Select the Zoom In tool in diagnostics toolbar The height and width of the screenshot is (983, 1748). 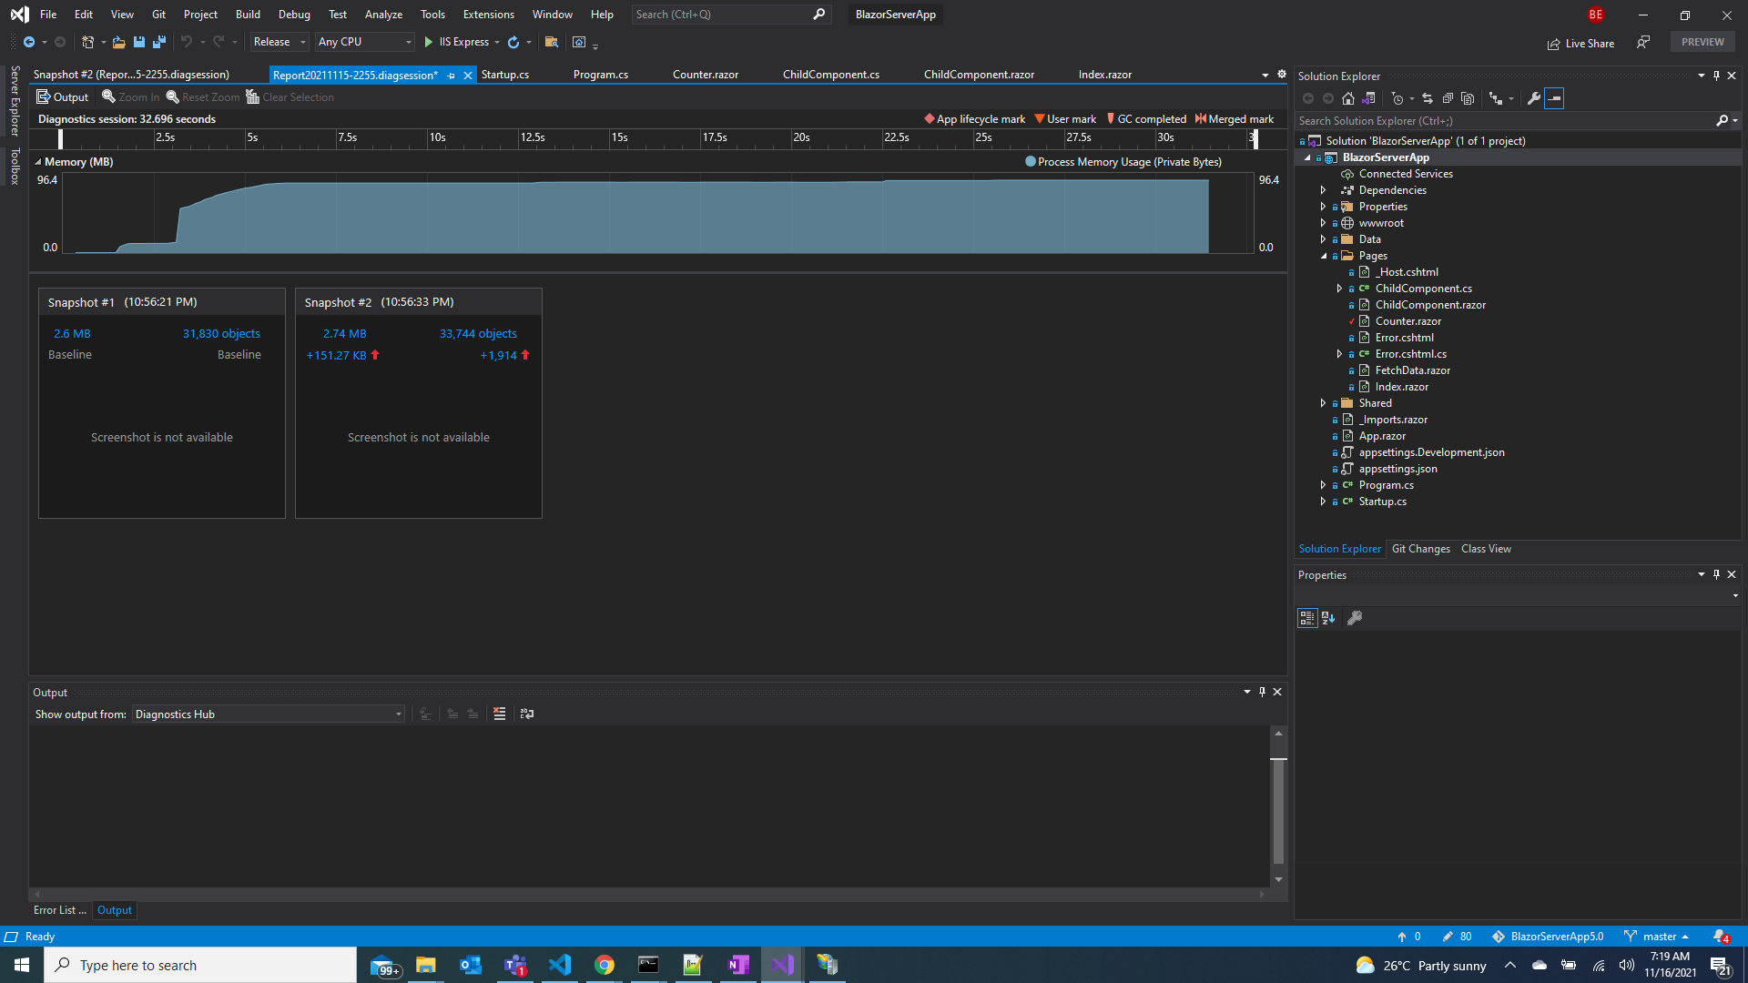coord(130,97)
